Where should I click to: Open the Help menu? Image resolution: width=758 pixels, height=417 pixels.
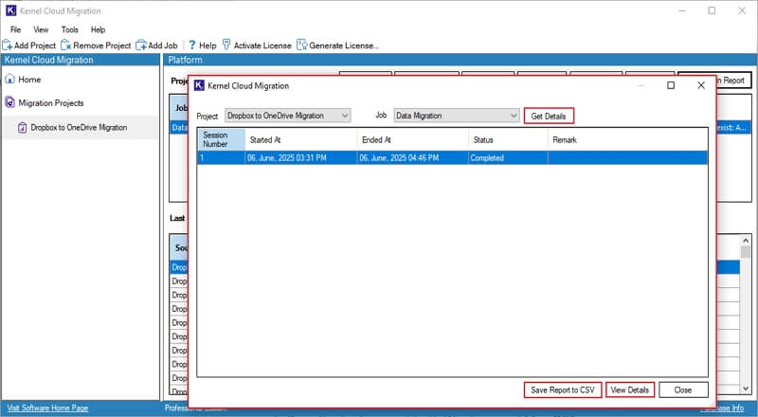(98, 29)
